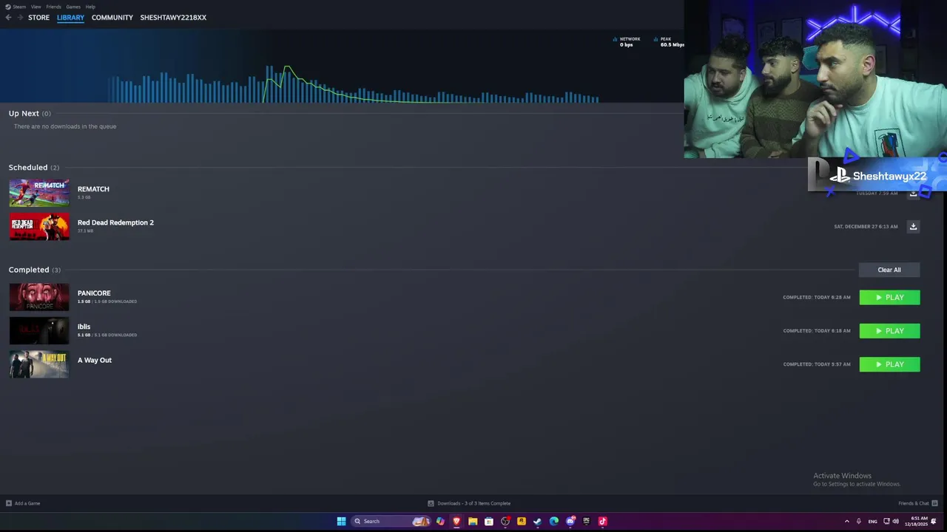Open Rockstar Games Launcher taskbar icon
The width and height of the screenshot is (947, 532).
click(x=522, y=521)
